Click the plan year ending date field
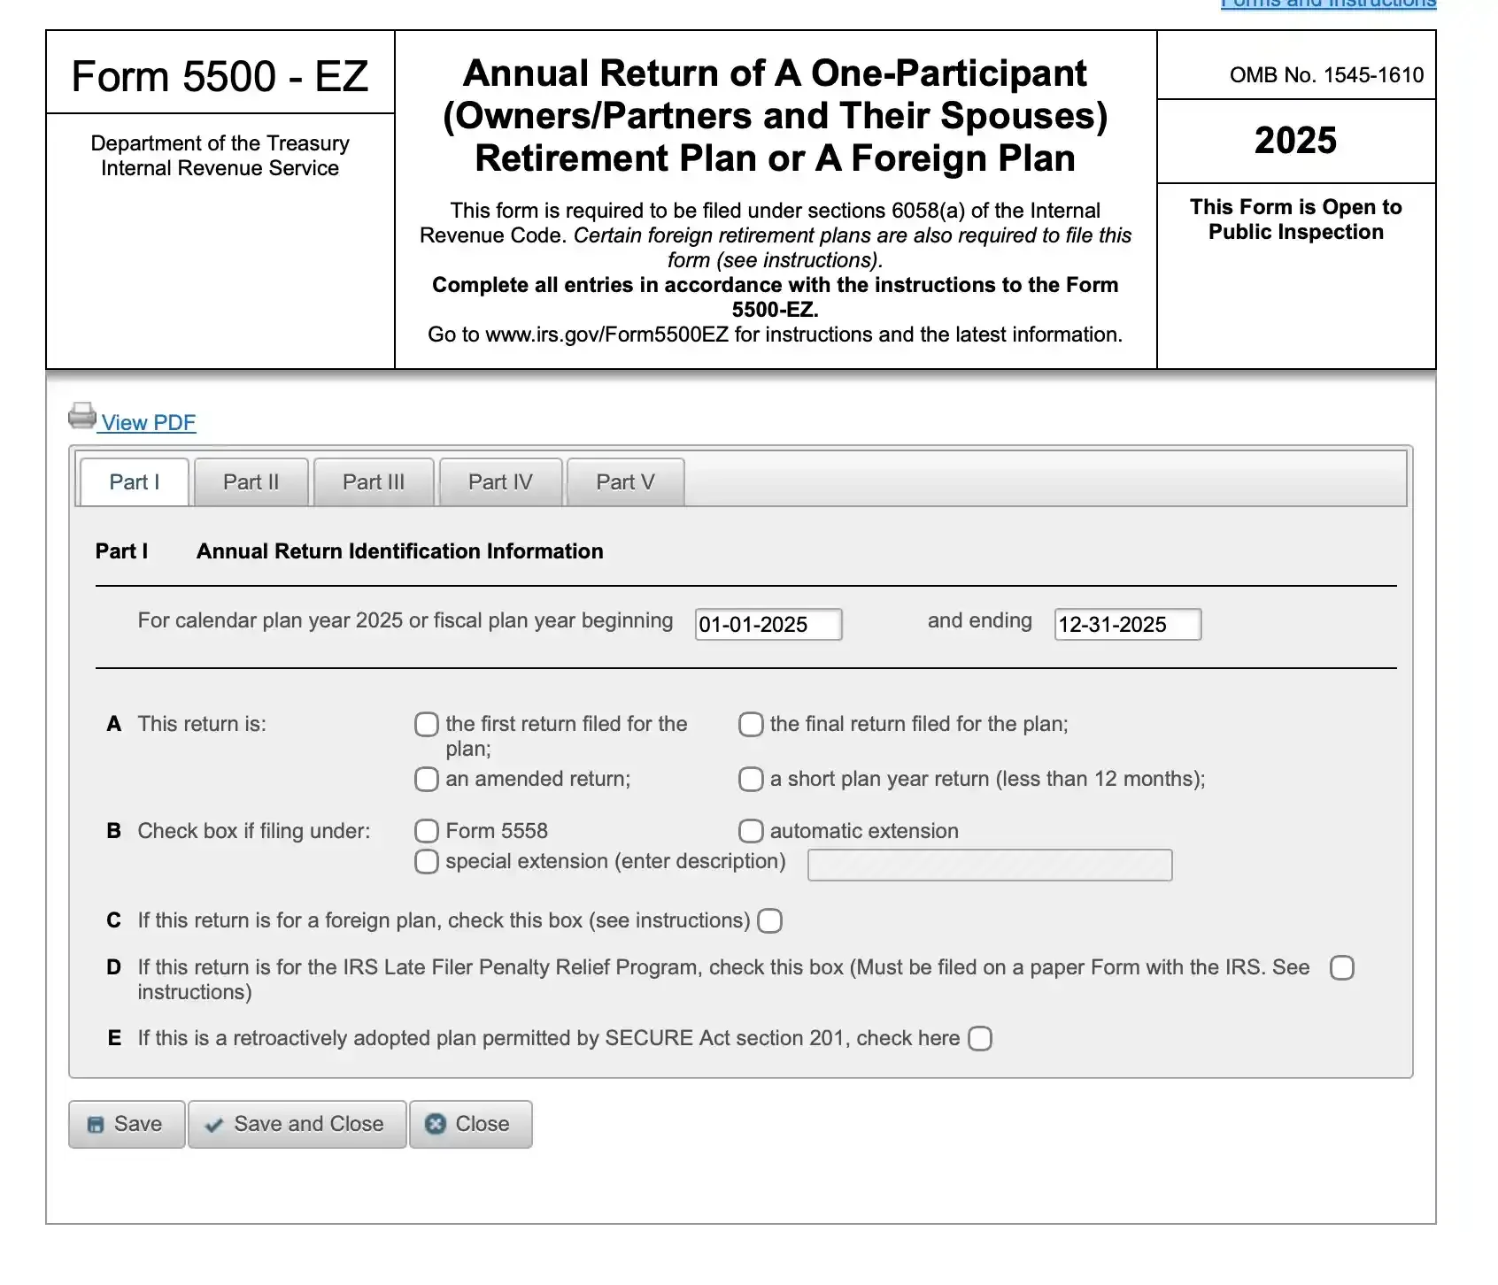This screenshot has width=1498, height=1285. point(1128,625)
